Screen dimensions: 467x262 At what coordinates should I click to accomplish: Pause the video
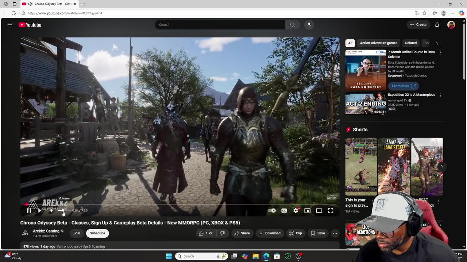[x=29, y=210]
